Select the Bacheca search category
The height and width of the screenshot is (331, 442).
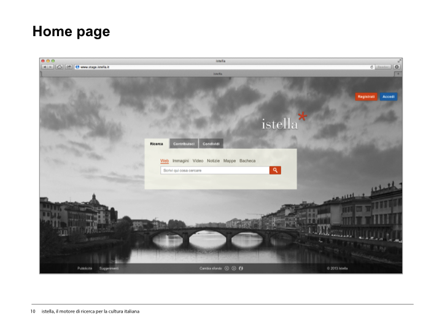(x=247, y=161)
